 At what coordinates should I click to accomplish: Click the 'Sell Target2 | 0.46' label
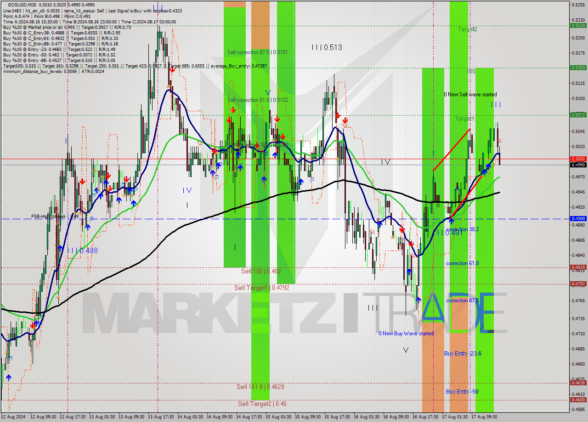pos(262,404)
